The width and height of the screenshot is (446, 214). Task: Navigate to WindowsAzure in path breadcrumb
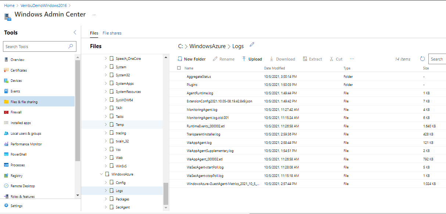[208, 46]
